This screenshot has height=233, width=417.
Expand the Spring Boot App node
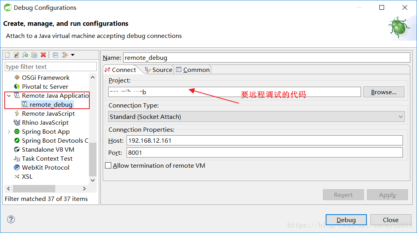(9, 132)
